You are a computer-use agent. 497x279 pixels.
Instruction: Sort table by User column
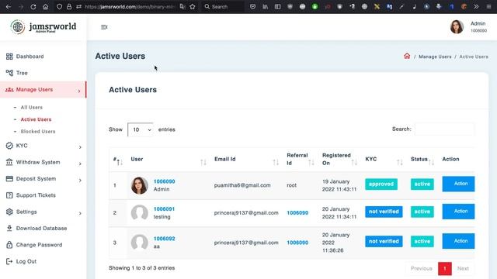point(169,160)
